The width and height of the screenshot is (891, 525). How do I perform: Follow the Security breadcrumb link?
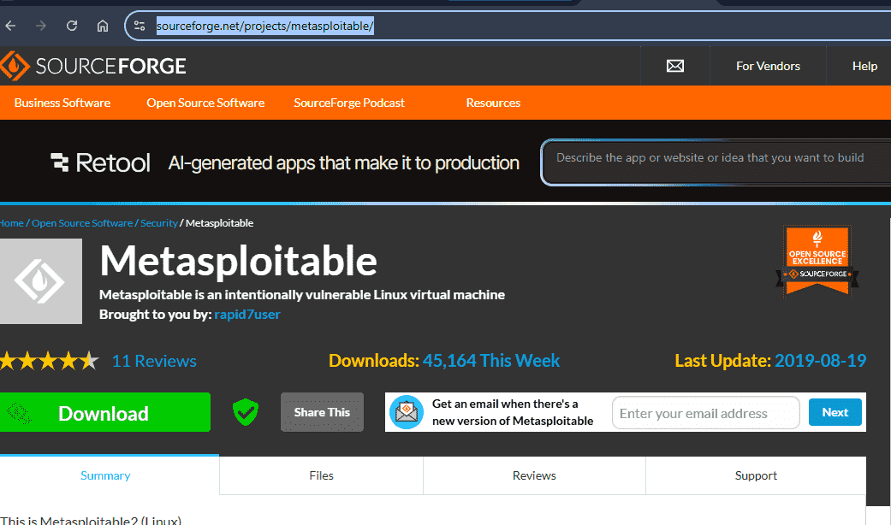tap(159, 223)
